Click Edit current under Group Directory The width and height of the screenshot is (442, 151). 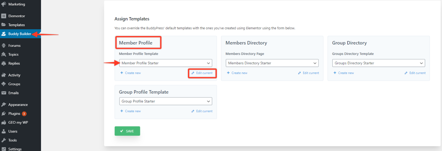(x=415, y=73)
